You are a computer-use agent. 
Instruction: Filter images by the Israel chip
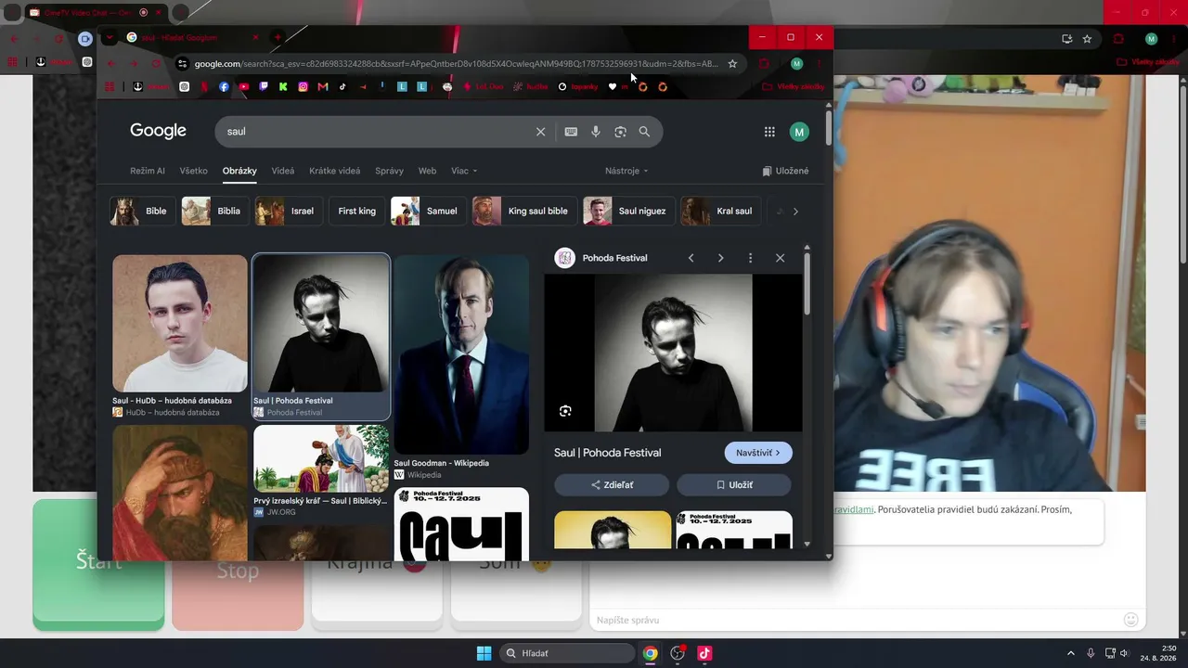point(289,211)
